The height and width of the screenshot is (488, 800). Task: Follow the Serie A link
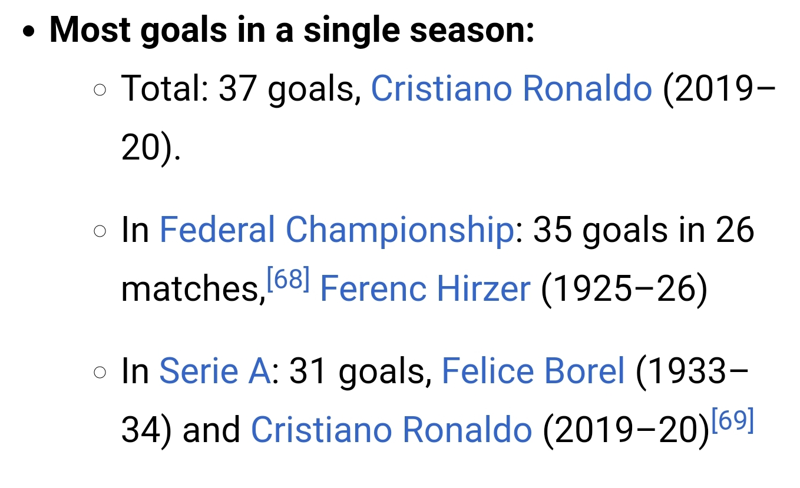(x=214, y=371)
